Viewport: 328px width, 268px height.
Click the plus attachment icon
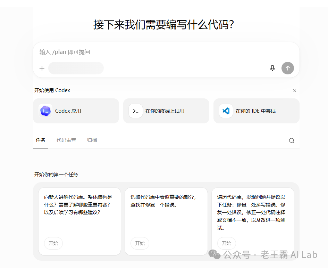pyautogui.click(x=42, y=68)
